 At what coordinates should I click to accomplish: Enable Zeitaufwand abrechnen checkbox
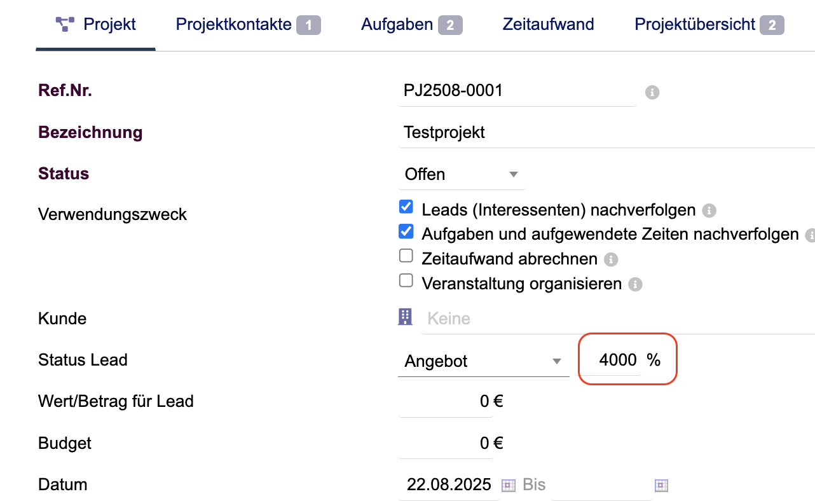[x=406, y=256]
